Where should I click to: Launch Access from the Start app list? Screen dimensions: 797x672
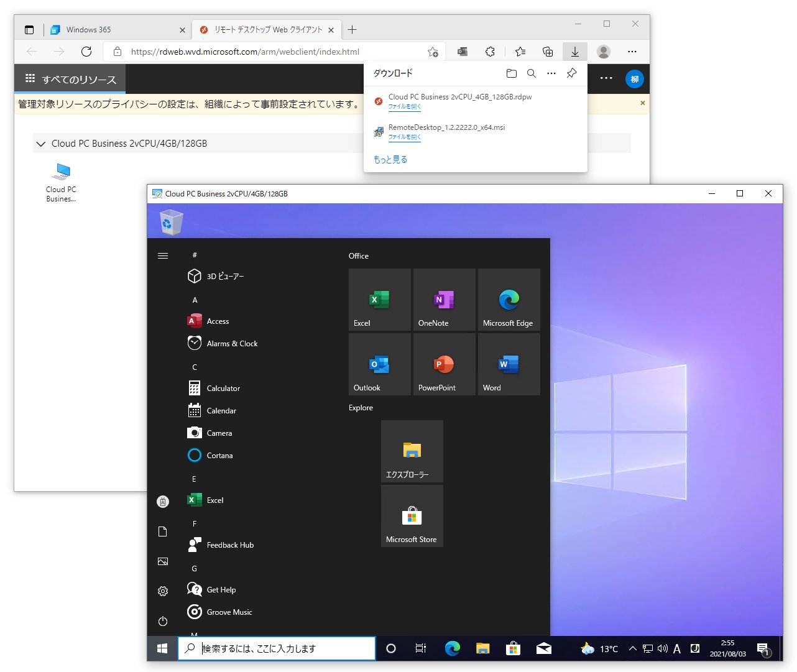(x=208, y=321)
